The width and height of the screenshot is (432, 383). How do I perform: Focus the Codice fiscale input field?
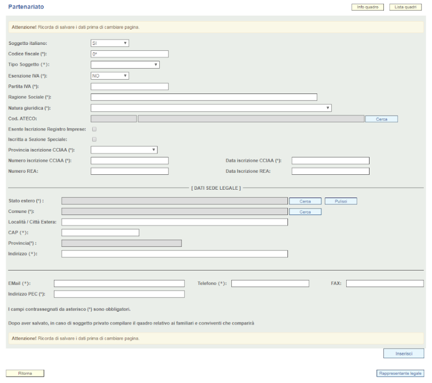130,54
